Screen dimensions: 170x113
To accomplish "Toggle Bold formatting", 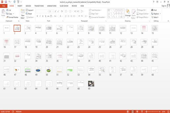I will pos(37,16).
